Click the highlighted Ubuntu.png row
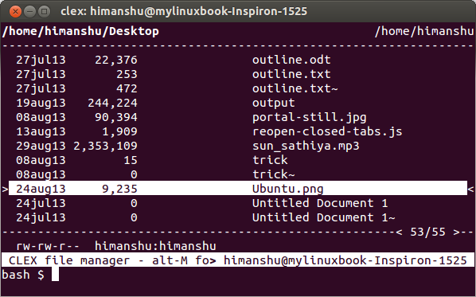 pos(238,189)
